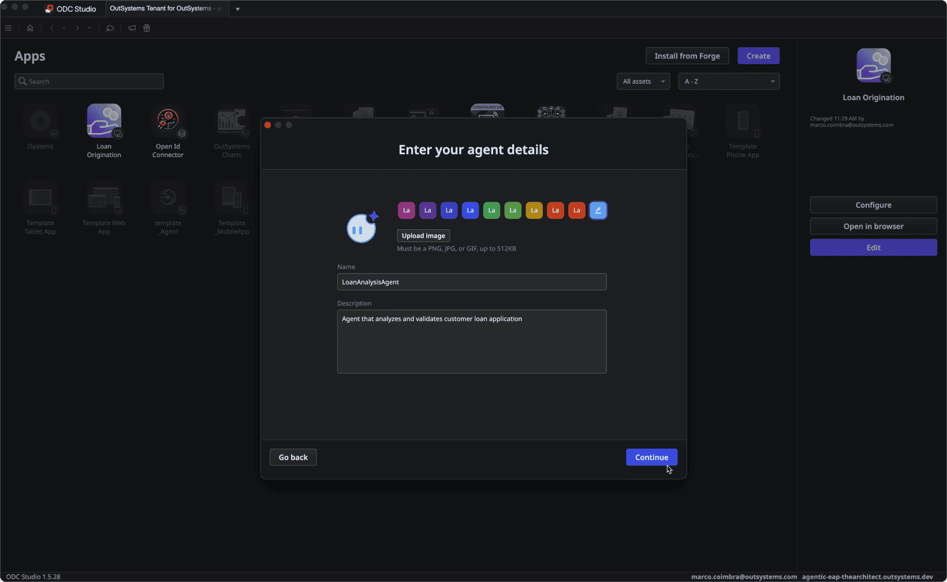The height and width of the screenshot is (582, 947).
Task: Click the Home icon in the top toolbar
Action: (x=30, y=28)
